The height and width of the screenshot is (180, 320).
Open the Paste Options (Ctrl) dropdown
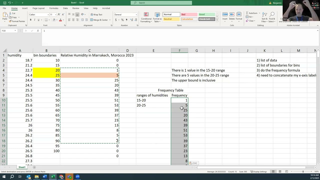point(194,163)
